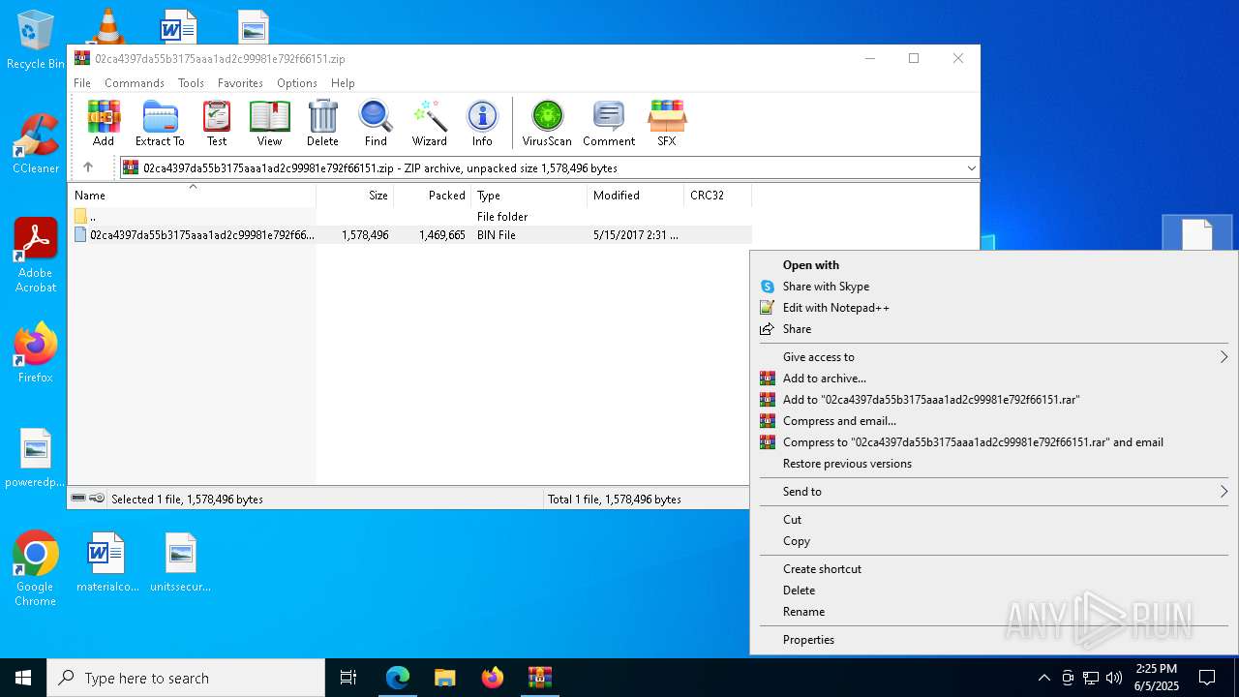
Task: Launch Microsoft Edge from the taskbar
Action: [x=398, y=678]
